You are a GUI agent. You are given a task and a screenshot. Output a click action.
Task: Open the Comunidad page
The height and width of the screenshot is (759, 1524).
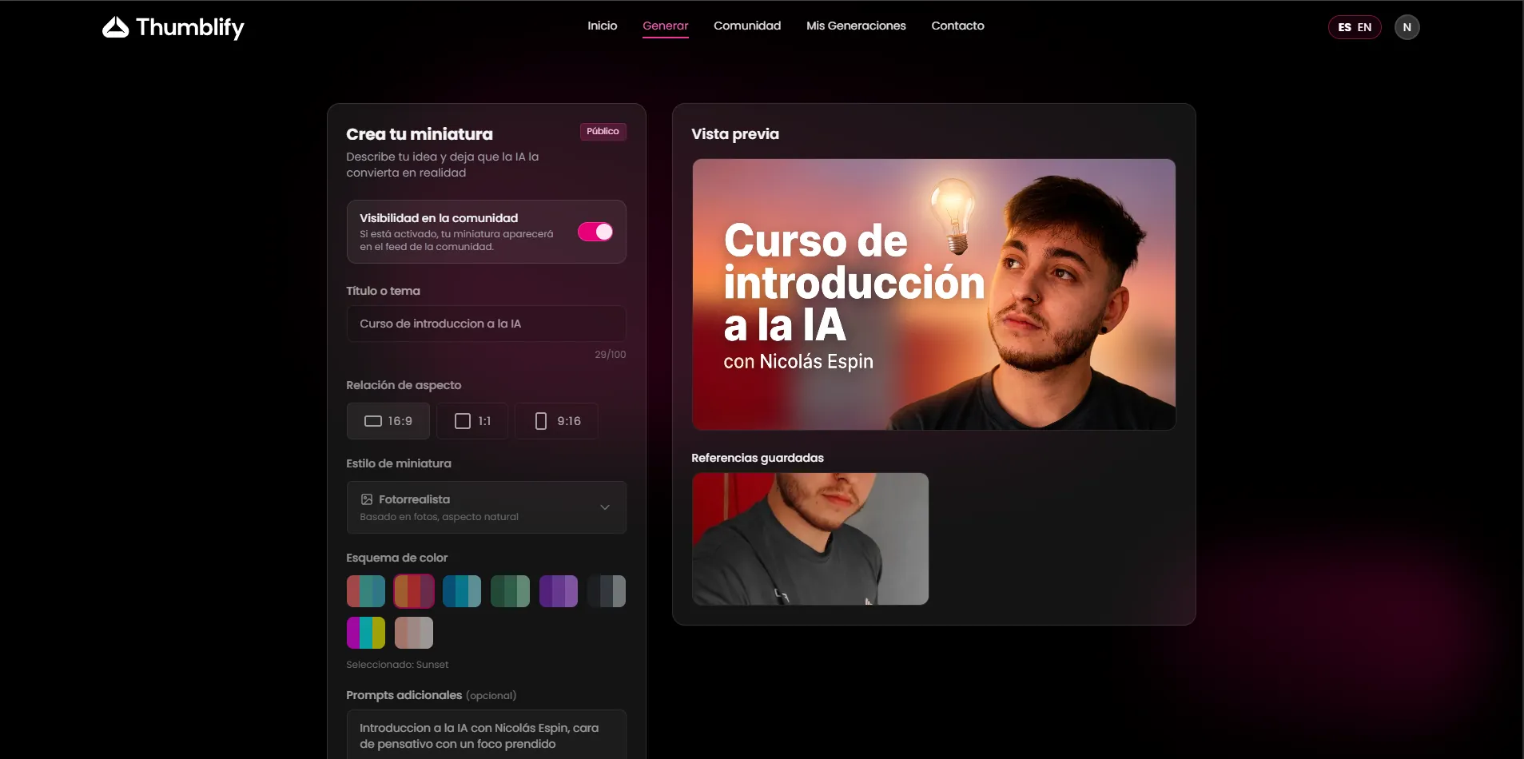746,26
